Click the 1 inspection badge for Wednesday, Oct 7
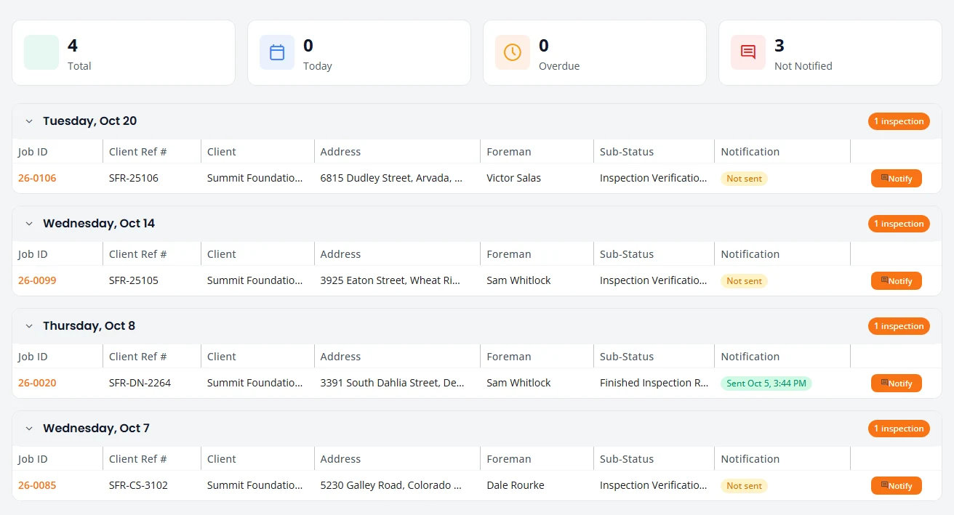Viewport: 954px width, 515px height. pyautogui.click(x=899, y=429)
